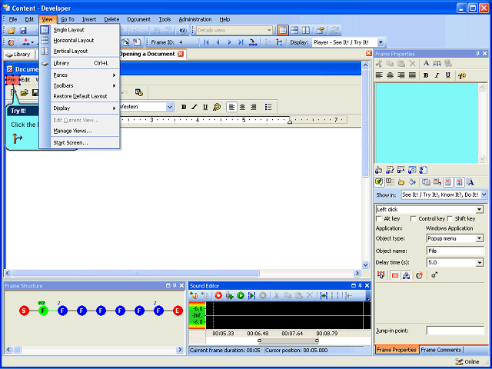The width and height of the screenshot is (492, 369).
Task: Open the Object type dropdown
Action: pyautogui.click(x=480, y=238)
